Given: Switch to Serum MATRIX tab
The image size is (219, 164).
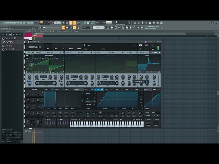Looking at the screenshot, I should point(71,47).
